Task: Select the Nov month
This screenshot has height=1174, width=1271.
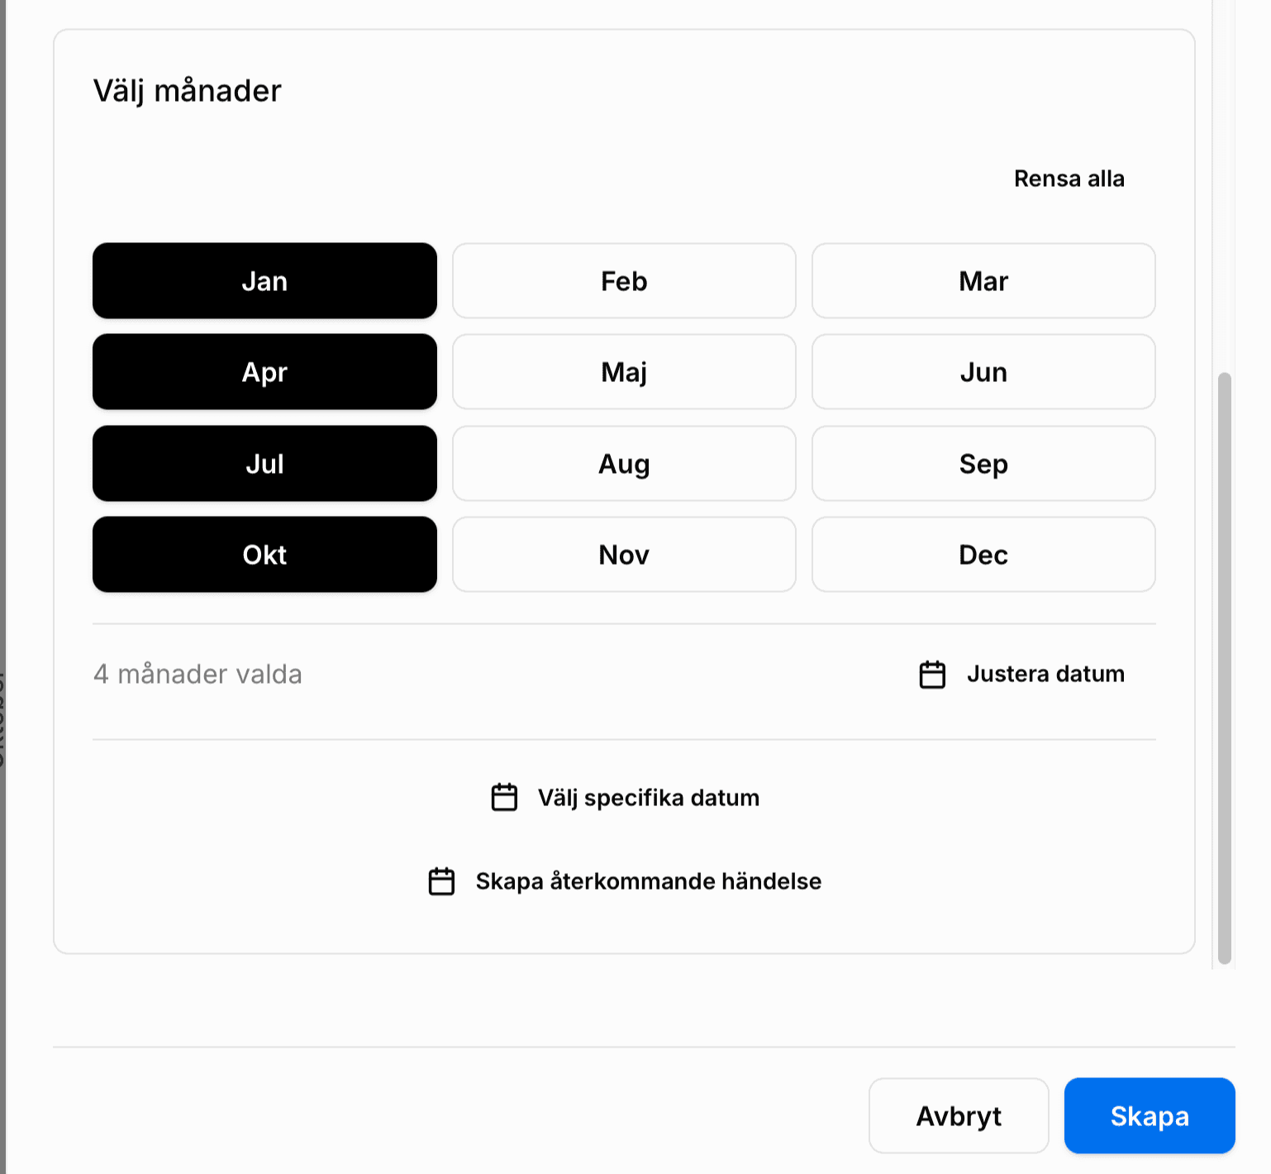Action: click(623, 555)
